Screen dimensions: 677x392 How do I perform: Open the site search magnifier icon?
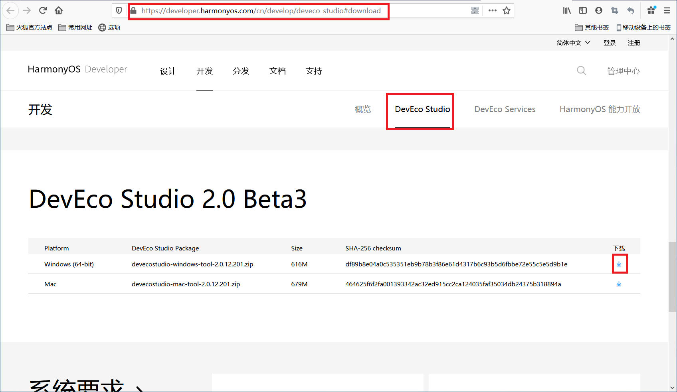click(x=582, y=71)
